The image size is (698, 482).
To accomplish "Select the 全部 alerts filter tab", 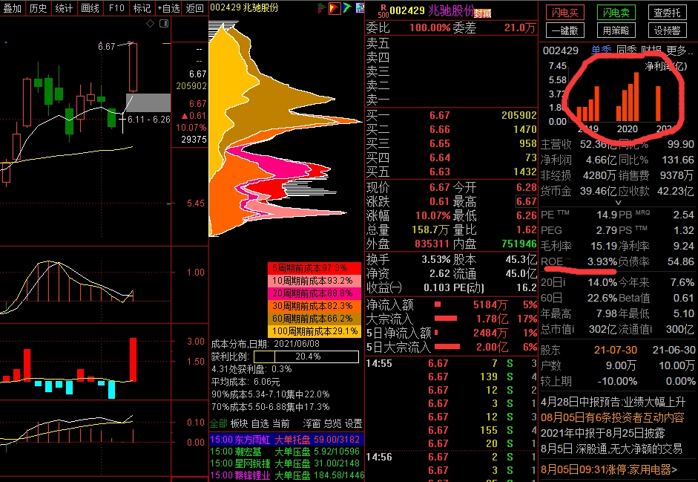I will [219, 423].
